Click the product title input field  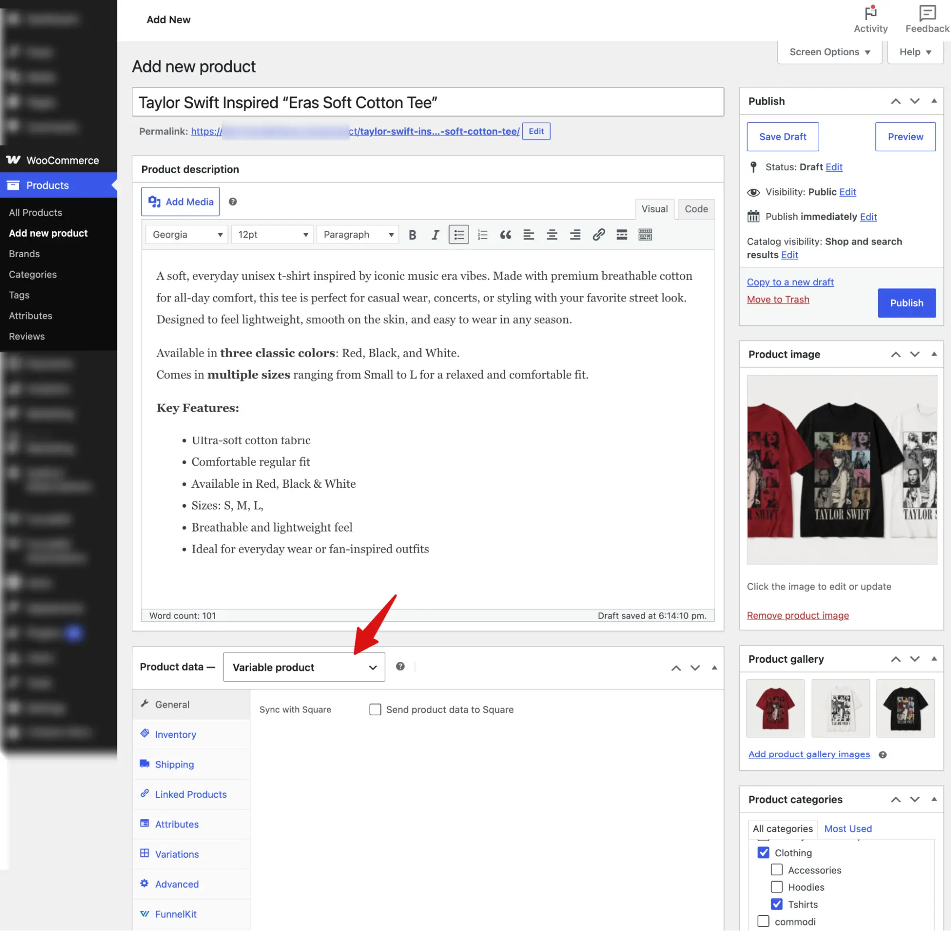[x=428, y=102]
